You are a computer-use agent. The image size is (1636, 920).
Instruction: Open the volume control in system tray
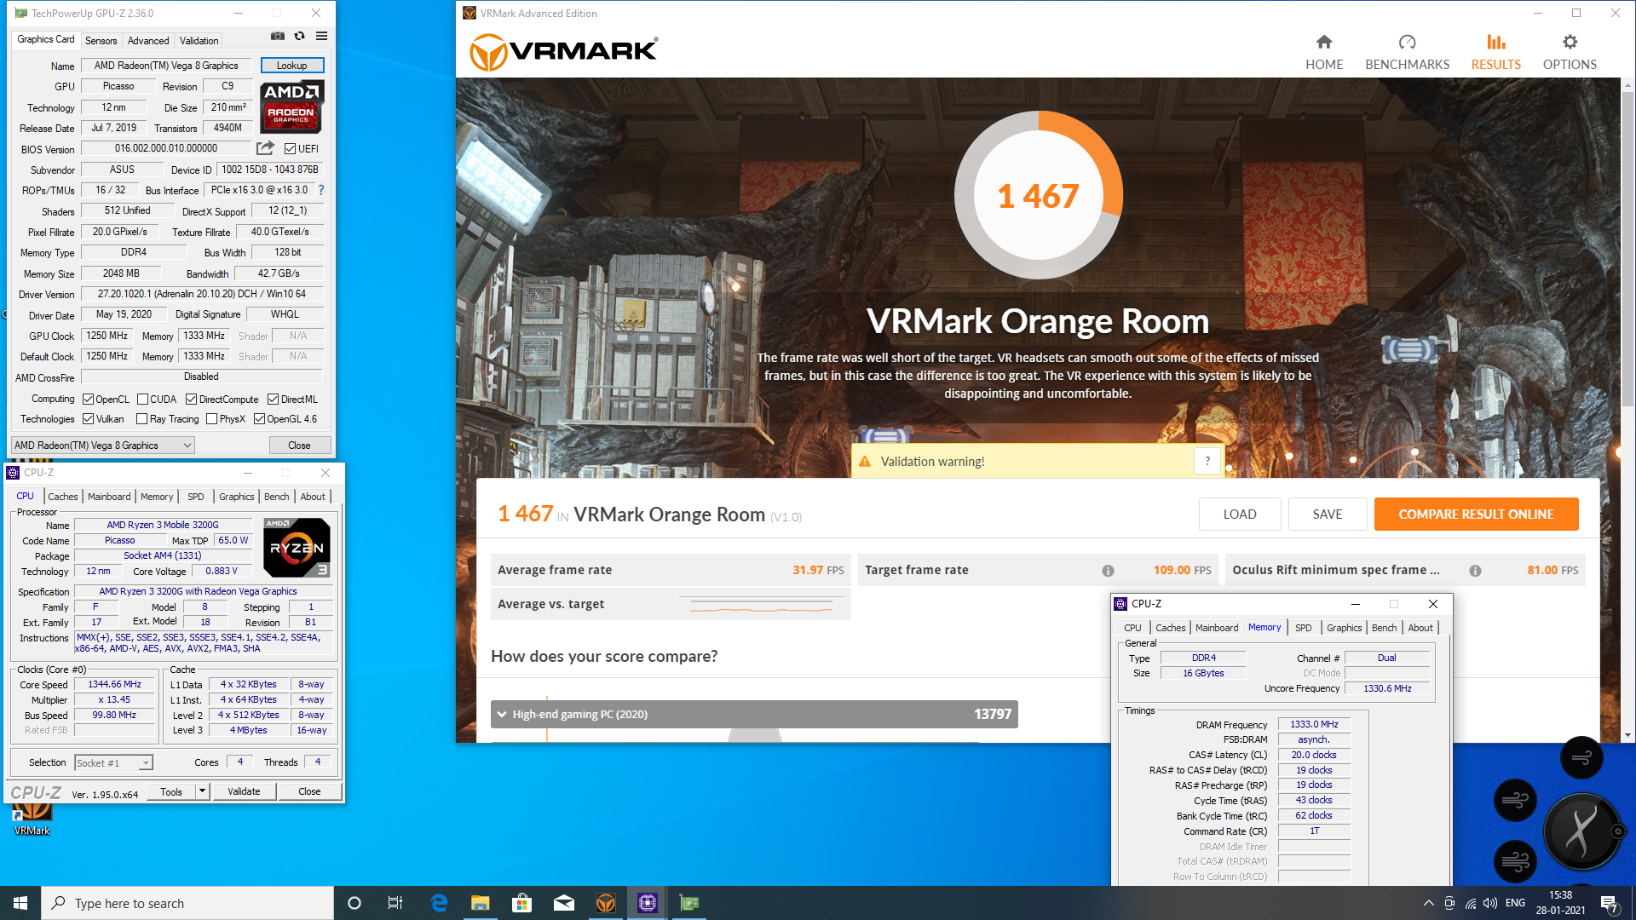pyautogui.click(x=1490, y=903)
